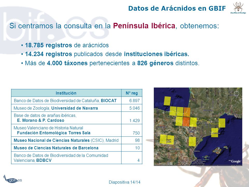Image resolution: width=249 pixels, height=187 pixels.
Task: Click the value 1.429 in the table
Action: (135, 121)
